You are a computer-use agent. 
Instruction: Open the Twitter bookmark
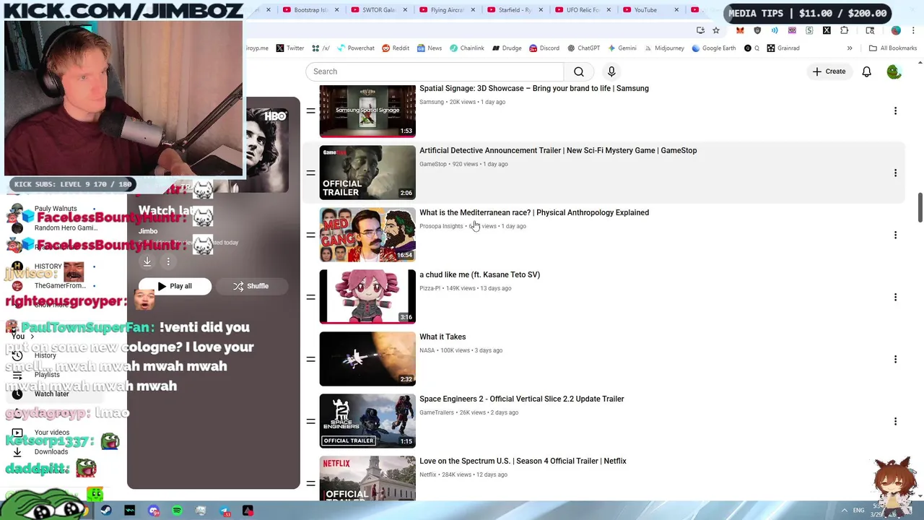(290, 48)
